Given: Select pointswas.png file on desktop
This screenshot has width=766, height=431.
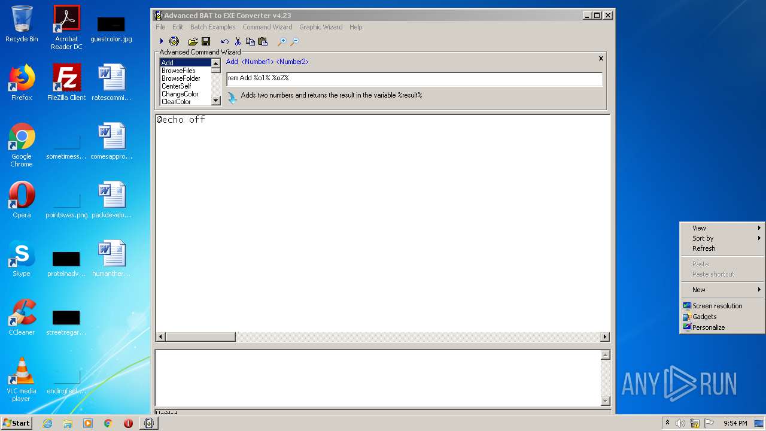Looking at the screenshot, I should tap(66, 204).
